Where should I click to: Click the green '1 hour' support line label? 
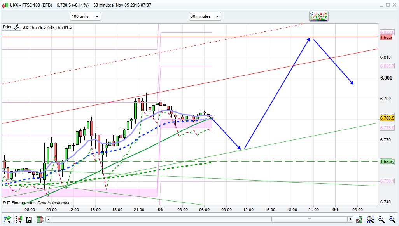click(387, 162)
